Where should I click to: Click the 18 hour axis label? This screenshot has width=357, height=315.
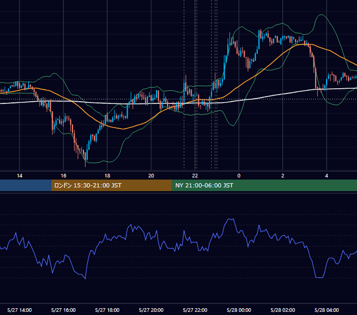[107, 176]
